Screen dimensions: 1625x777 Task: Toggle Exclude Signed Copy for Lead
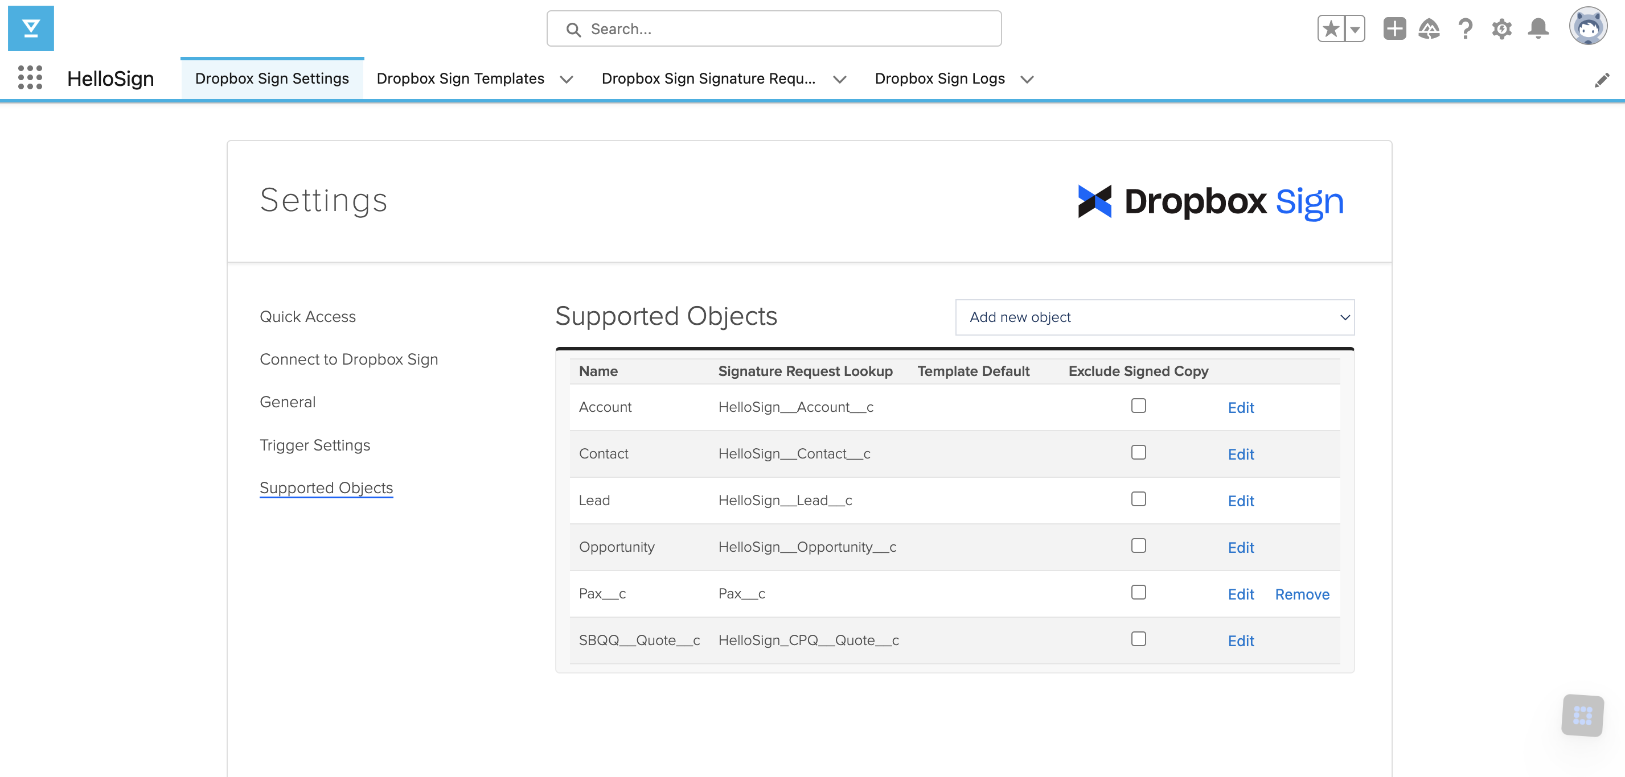click(x=1138, y=499)
